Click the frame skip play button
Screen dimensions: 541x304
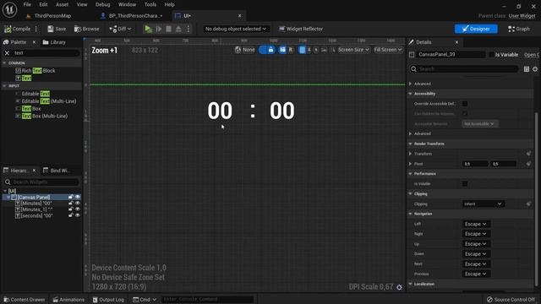159,29
